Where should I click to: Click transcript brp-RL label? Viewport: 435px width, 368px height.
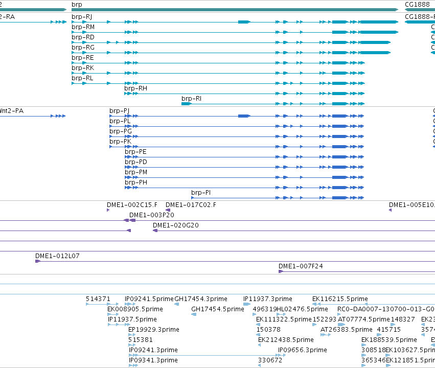click(82, 78)
